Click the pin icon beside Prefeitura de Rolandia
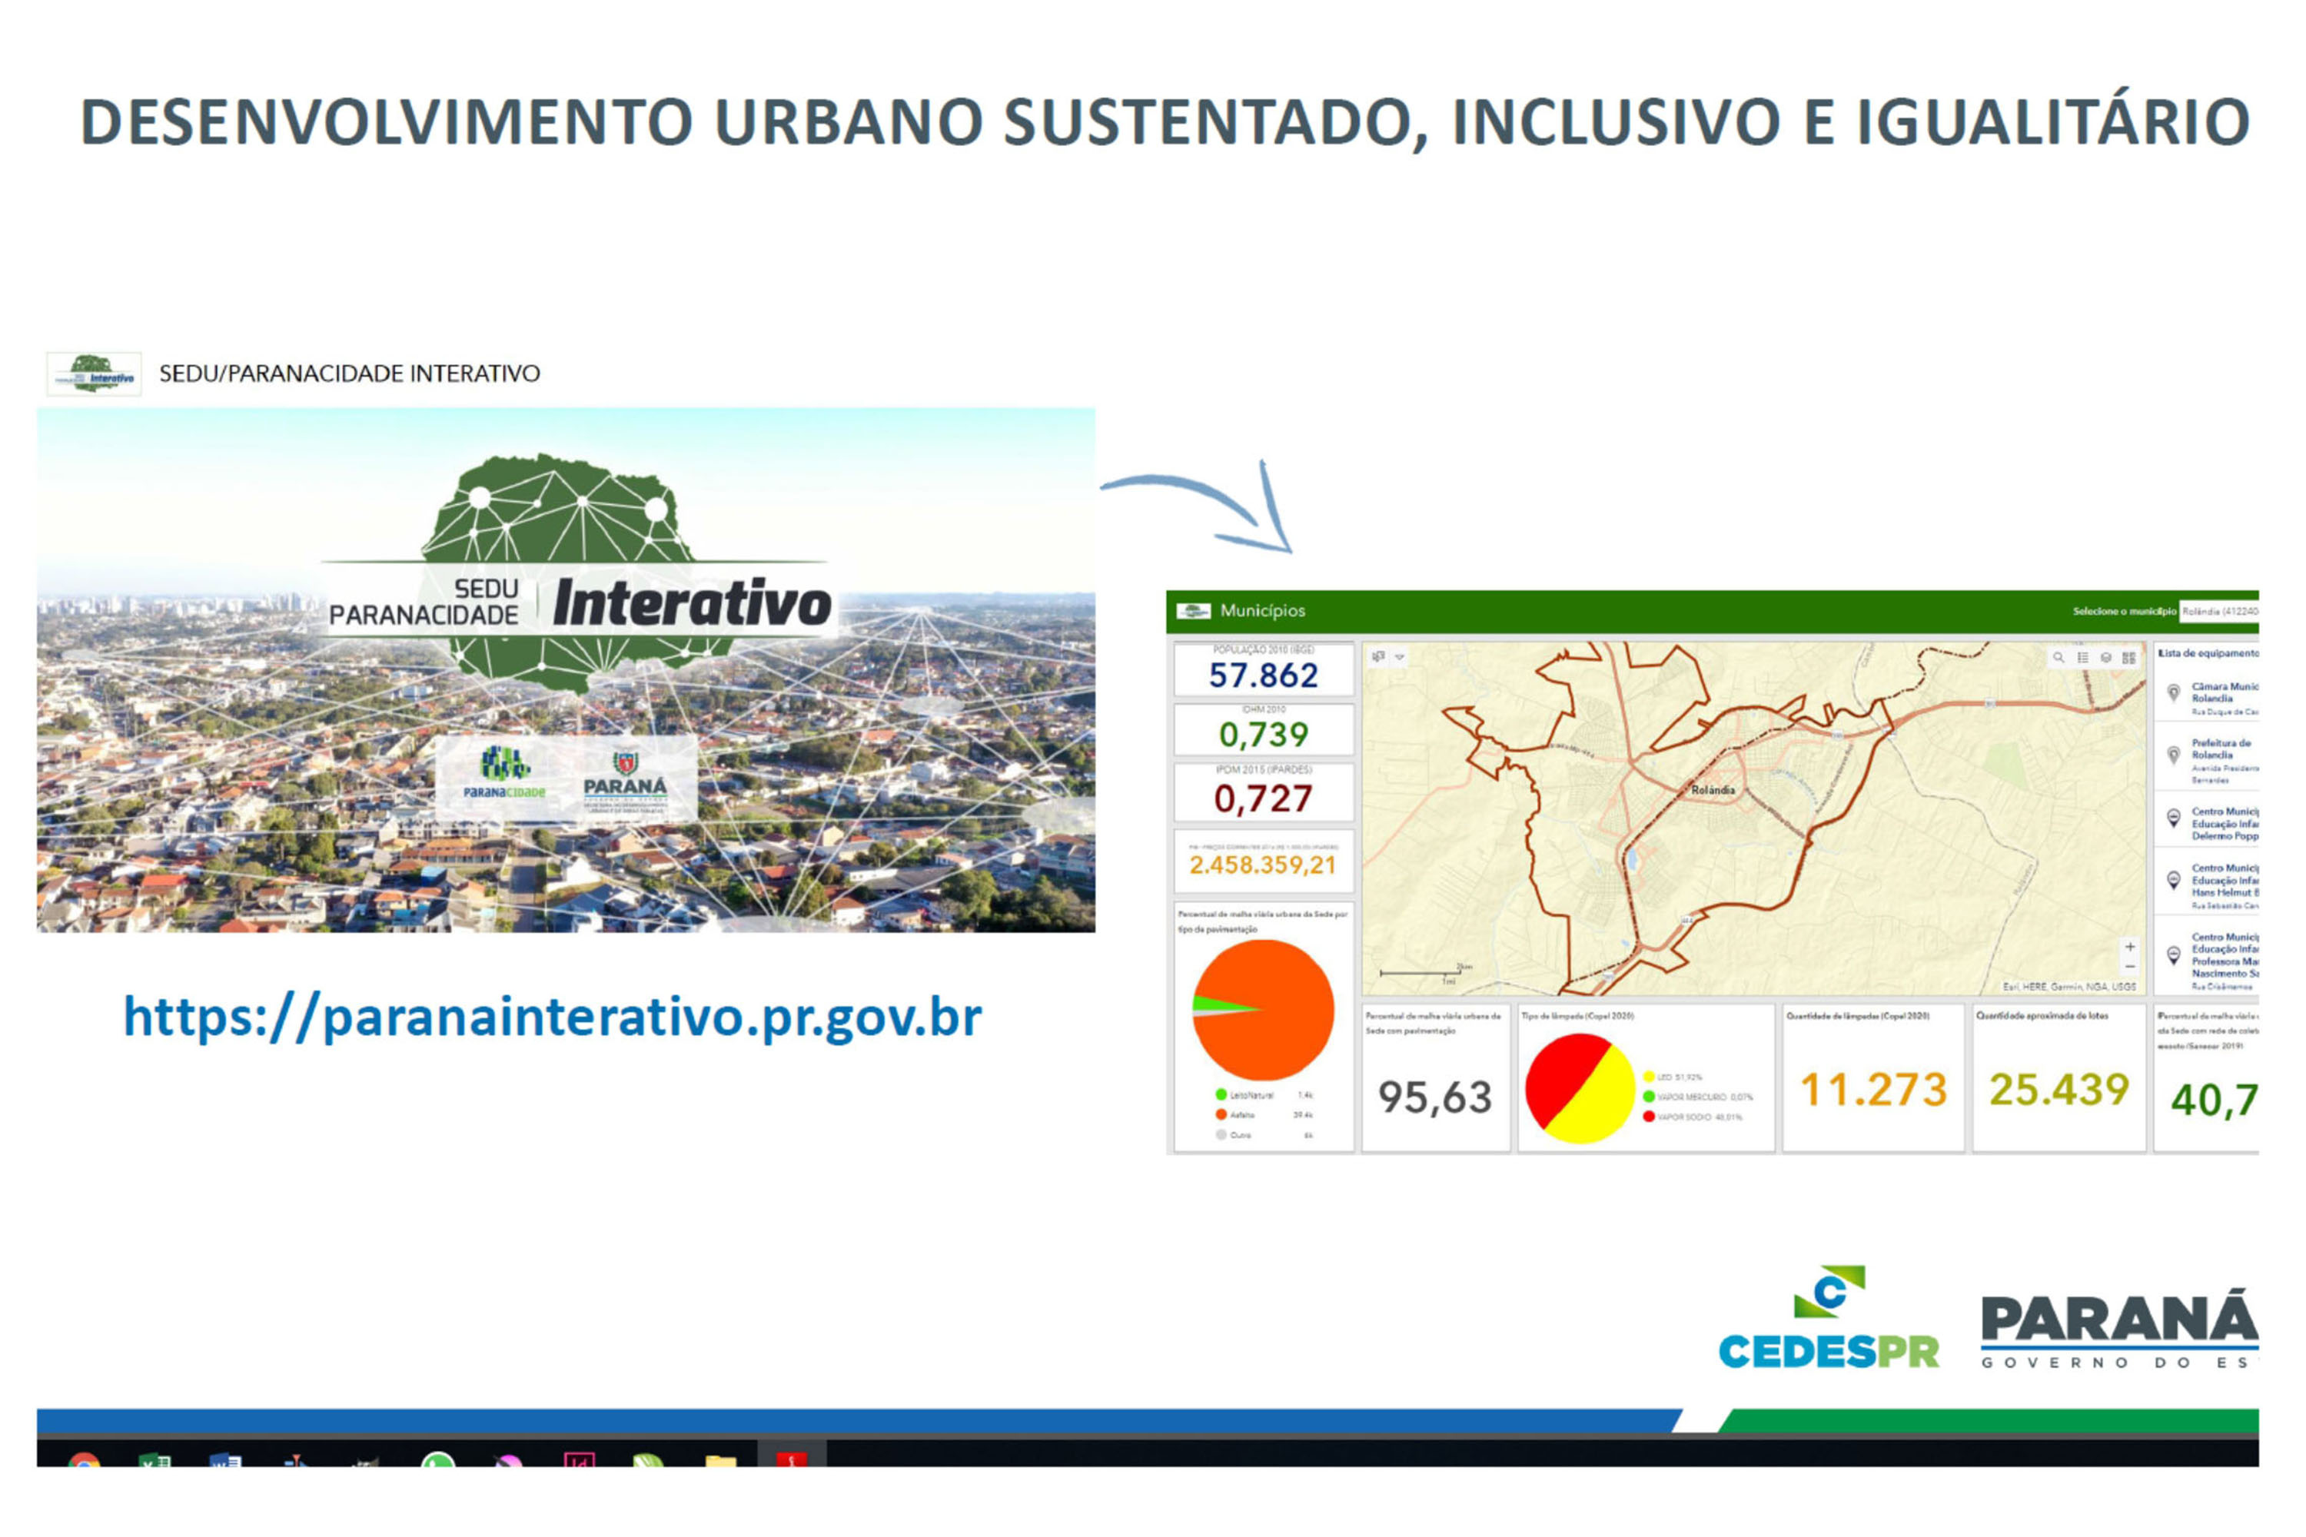Viewport: 2306px width, 1537px height. [x=2174, y=755]
